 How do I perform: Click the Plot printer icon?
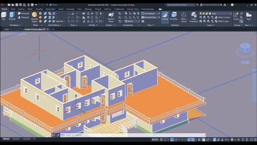(x=32, y=5)
